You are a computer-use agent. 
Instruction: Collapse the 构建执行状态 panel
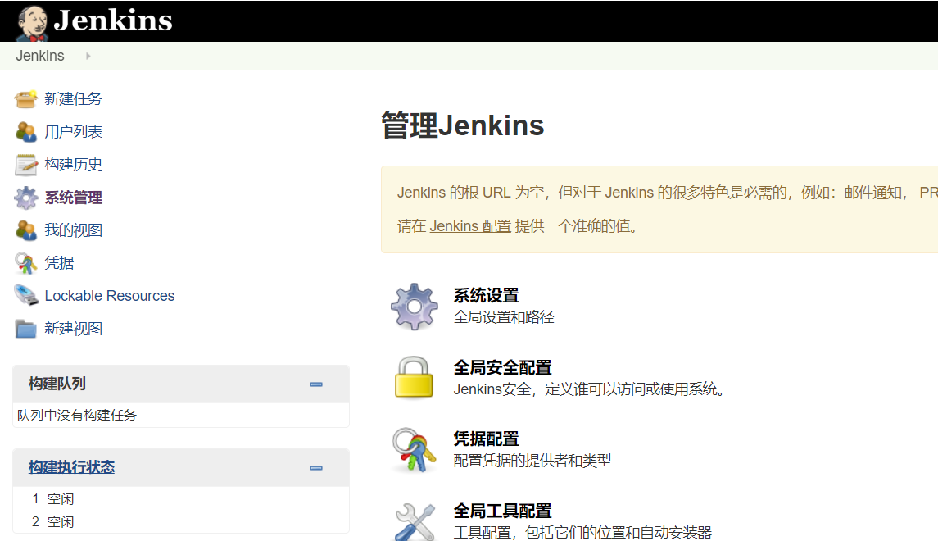tap(316, 468)
